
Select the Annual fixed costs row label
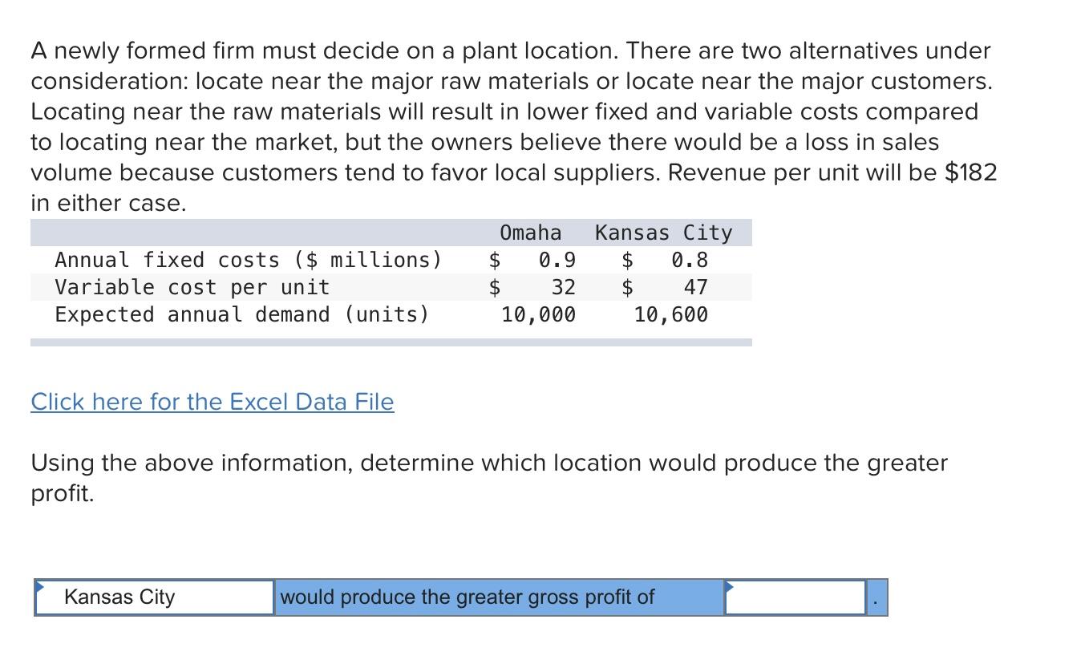[x=248, y=260]
